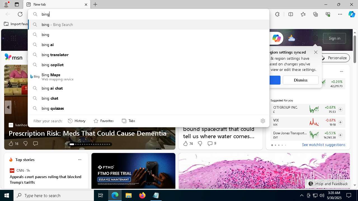Screen dimensions: 358x201
Task: Open Browser essentials heart icon
Action: point(328,14)
